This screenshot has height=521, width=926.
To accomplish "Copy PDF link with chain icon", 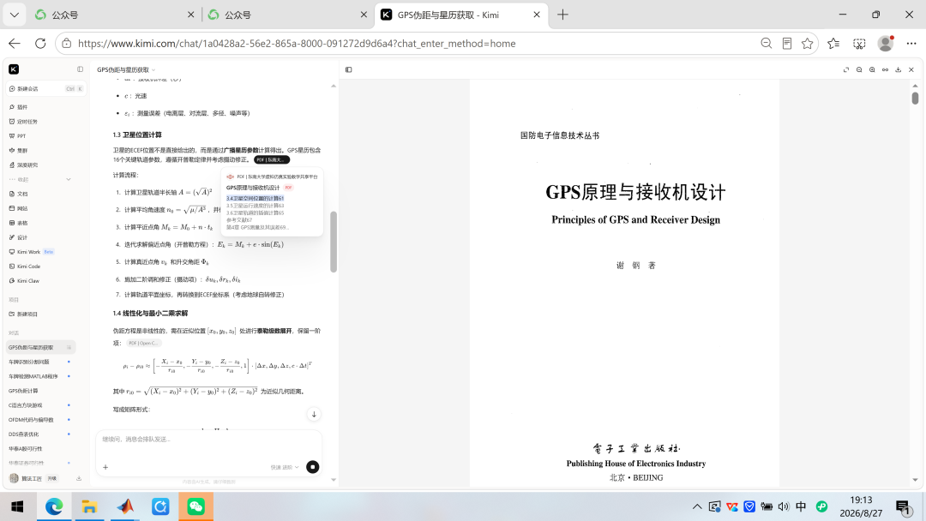I will pyautogui.click(x=885, y=69).
